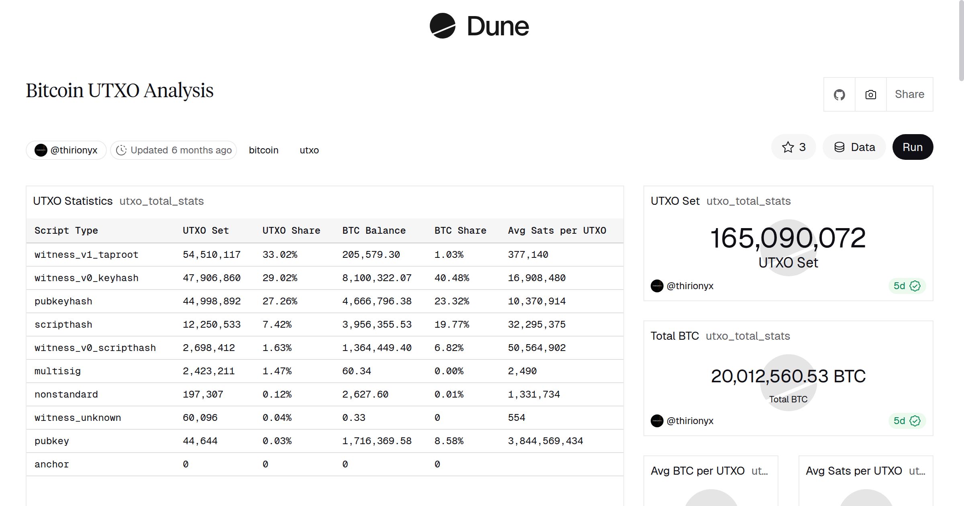Open the GitHub icon in the header
The width and height of the screenshot is (964, 506).
coord(839,94)
